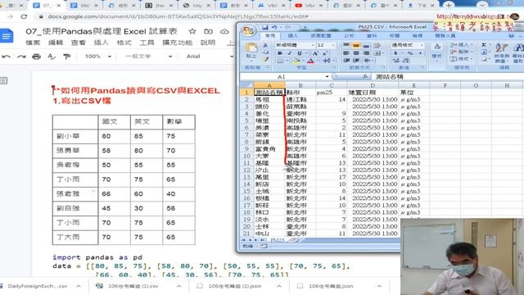The height and width of the screenshot is (295, 524).
Task: Open the Cell Styles gallery in Excel
Action: click(x=436, y=51)
